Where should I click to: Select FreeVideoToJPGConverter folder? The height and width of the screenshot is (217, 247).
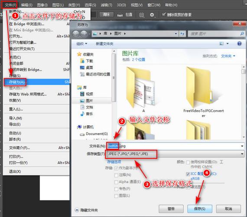pyautogui.click(x=203, y=92)
